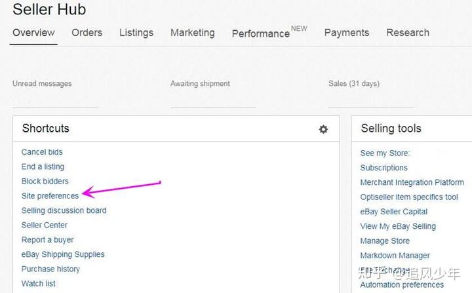Open Site preferences link
Screen dimensions: 472x293
point(50,196)
